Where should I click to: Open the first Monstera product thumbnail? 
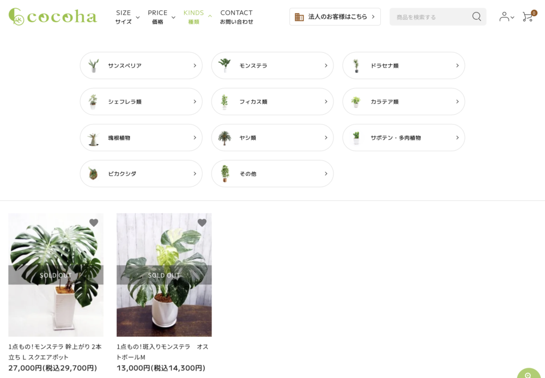pyautogui.click(x=56, y=275)
